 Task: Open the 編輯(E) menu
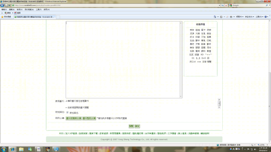(x=12, y=9)
